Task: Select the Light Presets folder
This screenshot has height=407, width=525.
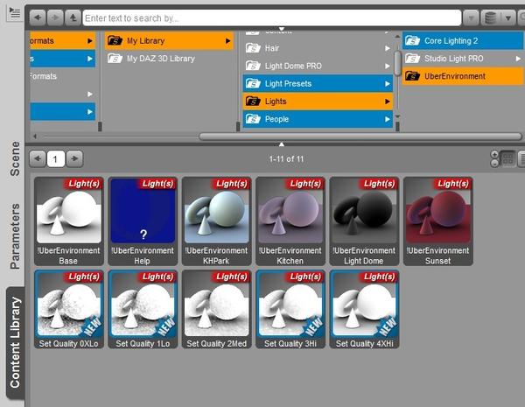Action: pyautogui.click(x=318, y=83)
